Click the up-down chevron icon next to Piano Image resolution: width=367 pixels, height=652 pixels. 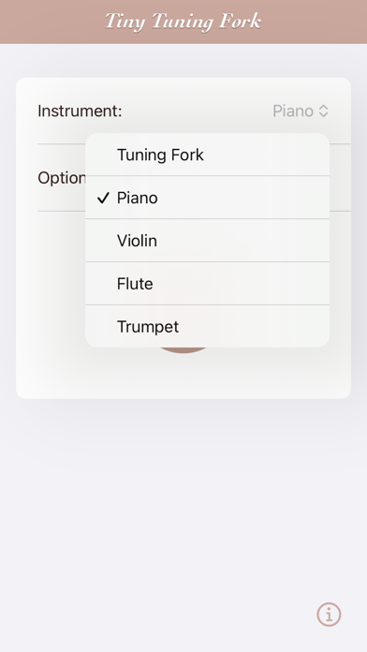(323, 111)
